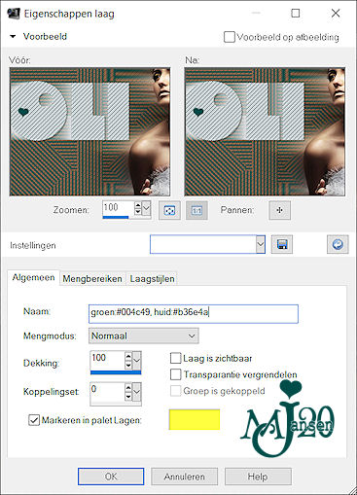Image resolution: width=357 pixels, height=495 pixels.
Task: Check the Laag is zichtbaar box
Action: 175,358
